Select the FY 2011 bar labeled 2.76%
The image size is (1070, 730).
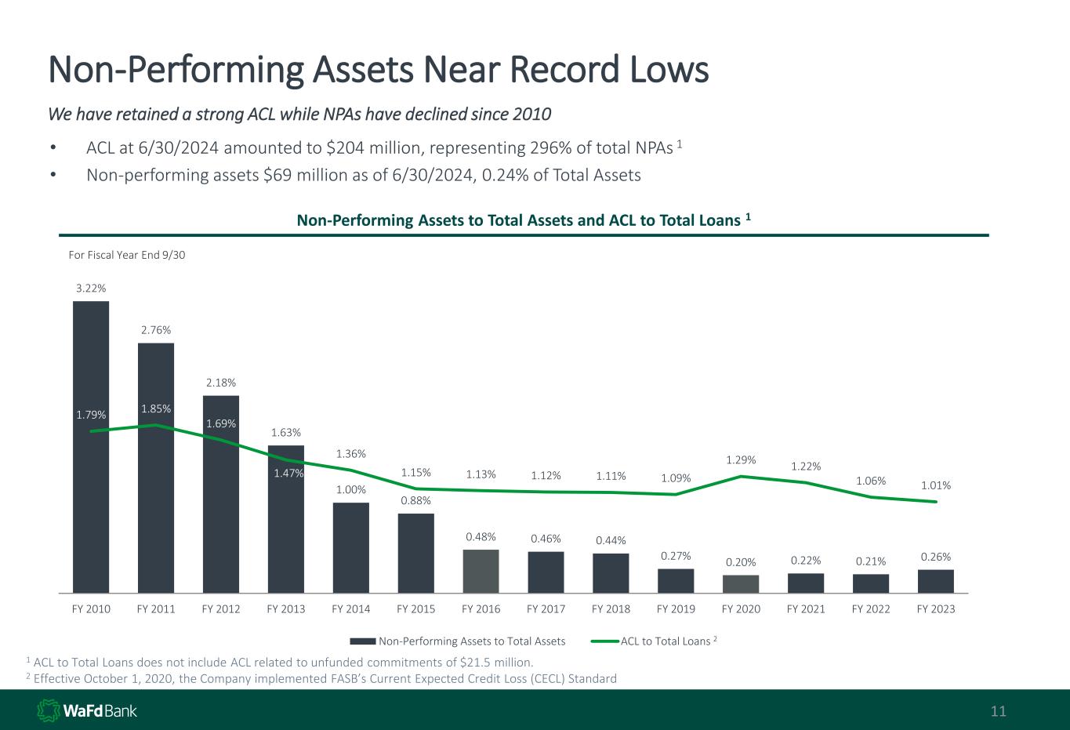(x=156, y=468)
